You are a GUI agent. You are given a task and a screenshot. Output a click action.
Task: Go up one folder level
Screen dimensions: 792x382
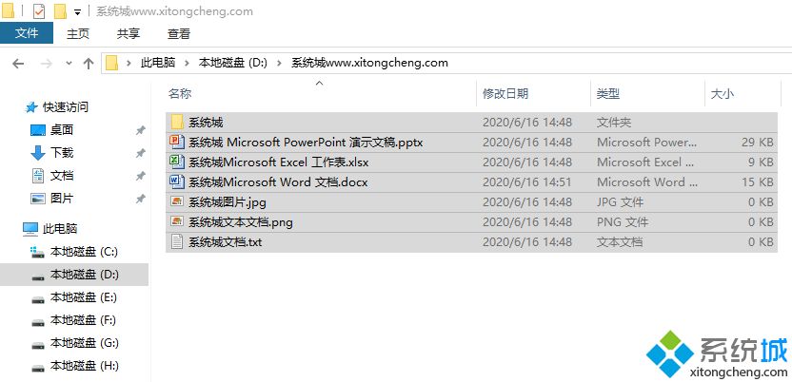click(89, 63)
